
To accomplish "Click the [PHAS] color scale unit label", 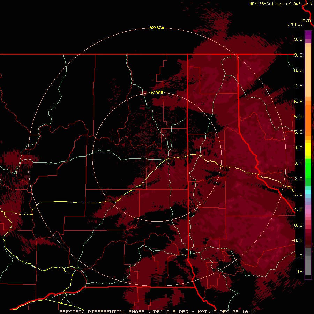I will (x=295, y=24).
